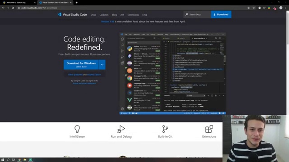Open Task View on the taskbar
This screenshot has width=289, height=162.
coord(14,160)
